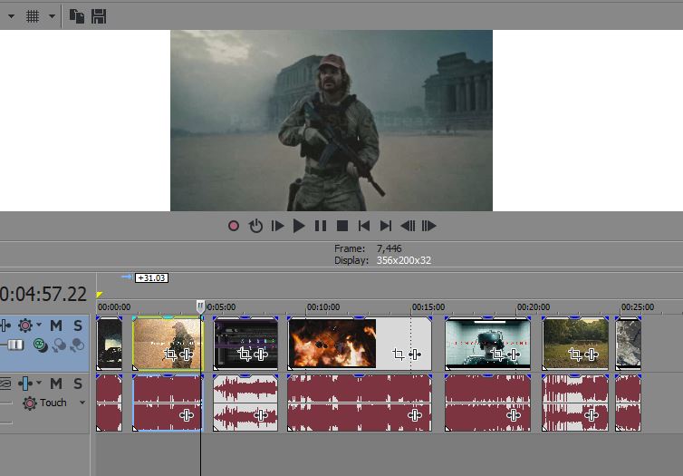Open Pan/Crop on green forest clip
This screenshot has height=476, width=683.
click(x=574, y=355)
